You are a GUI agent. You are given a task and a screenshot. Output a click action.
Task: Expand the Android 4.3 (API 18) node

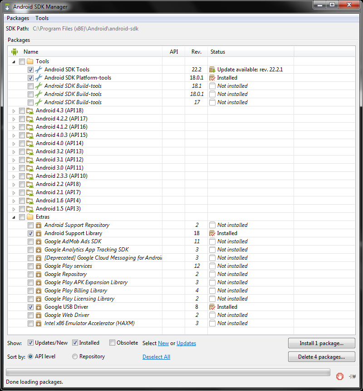point(14,111)
